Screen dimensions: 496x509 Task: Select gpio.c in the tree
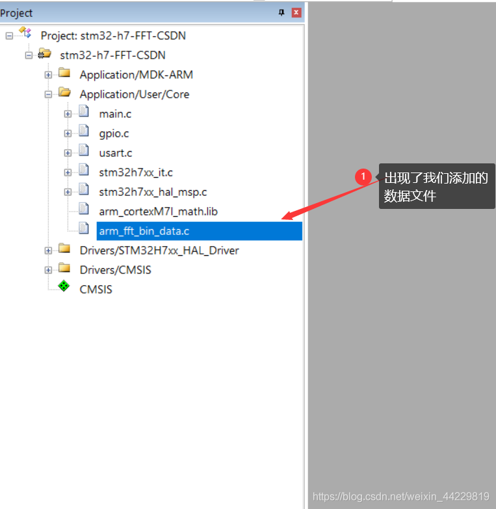click(114, 133)
